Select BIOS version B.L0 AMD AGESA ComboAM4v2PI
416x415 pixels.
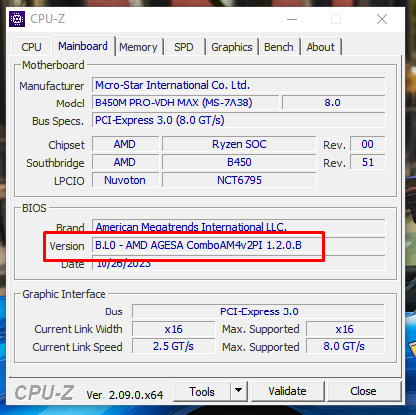click(x=239, y=245)
